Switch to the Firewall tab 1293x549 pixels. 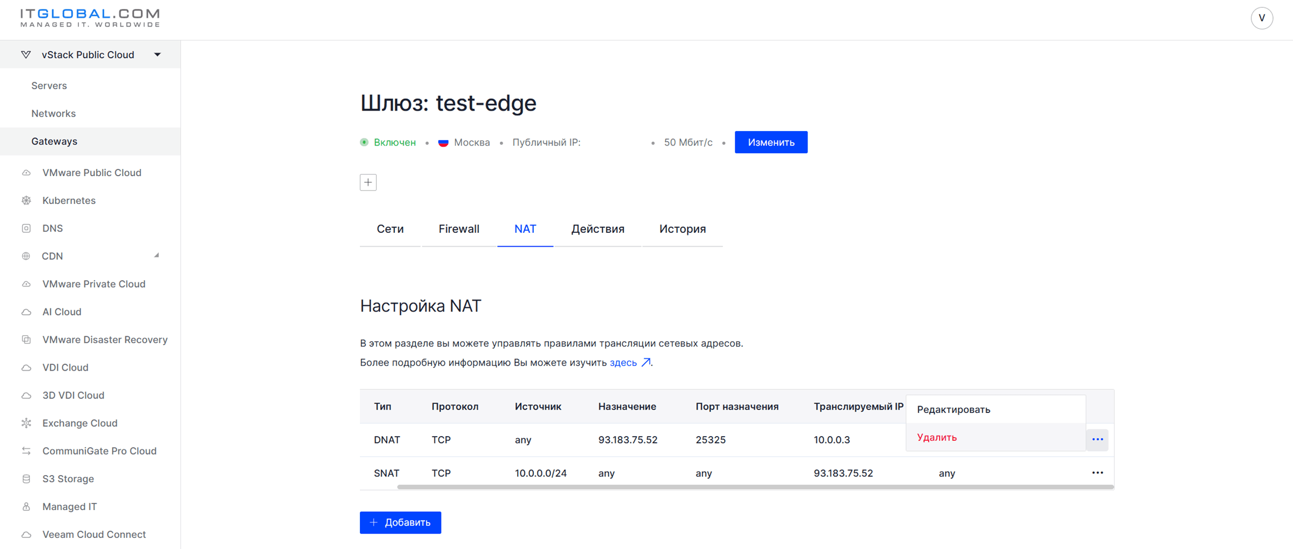(459, 229)
